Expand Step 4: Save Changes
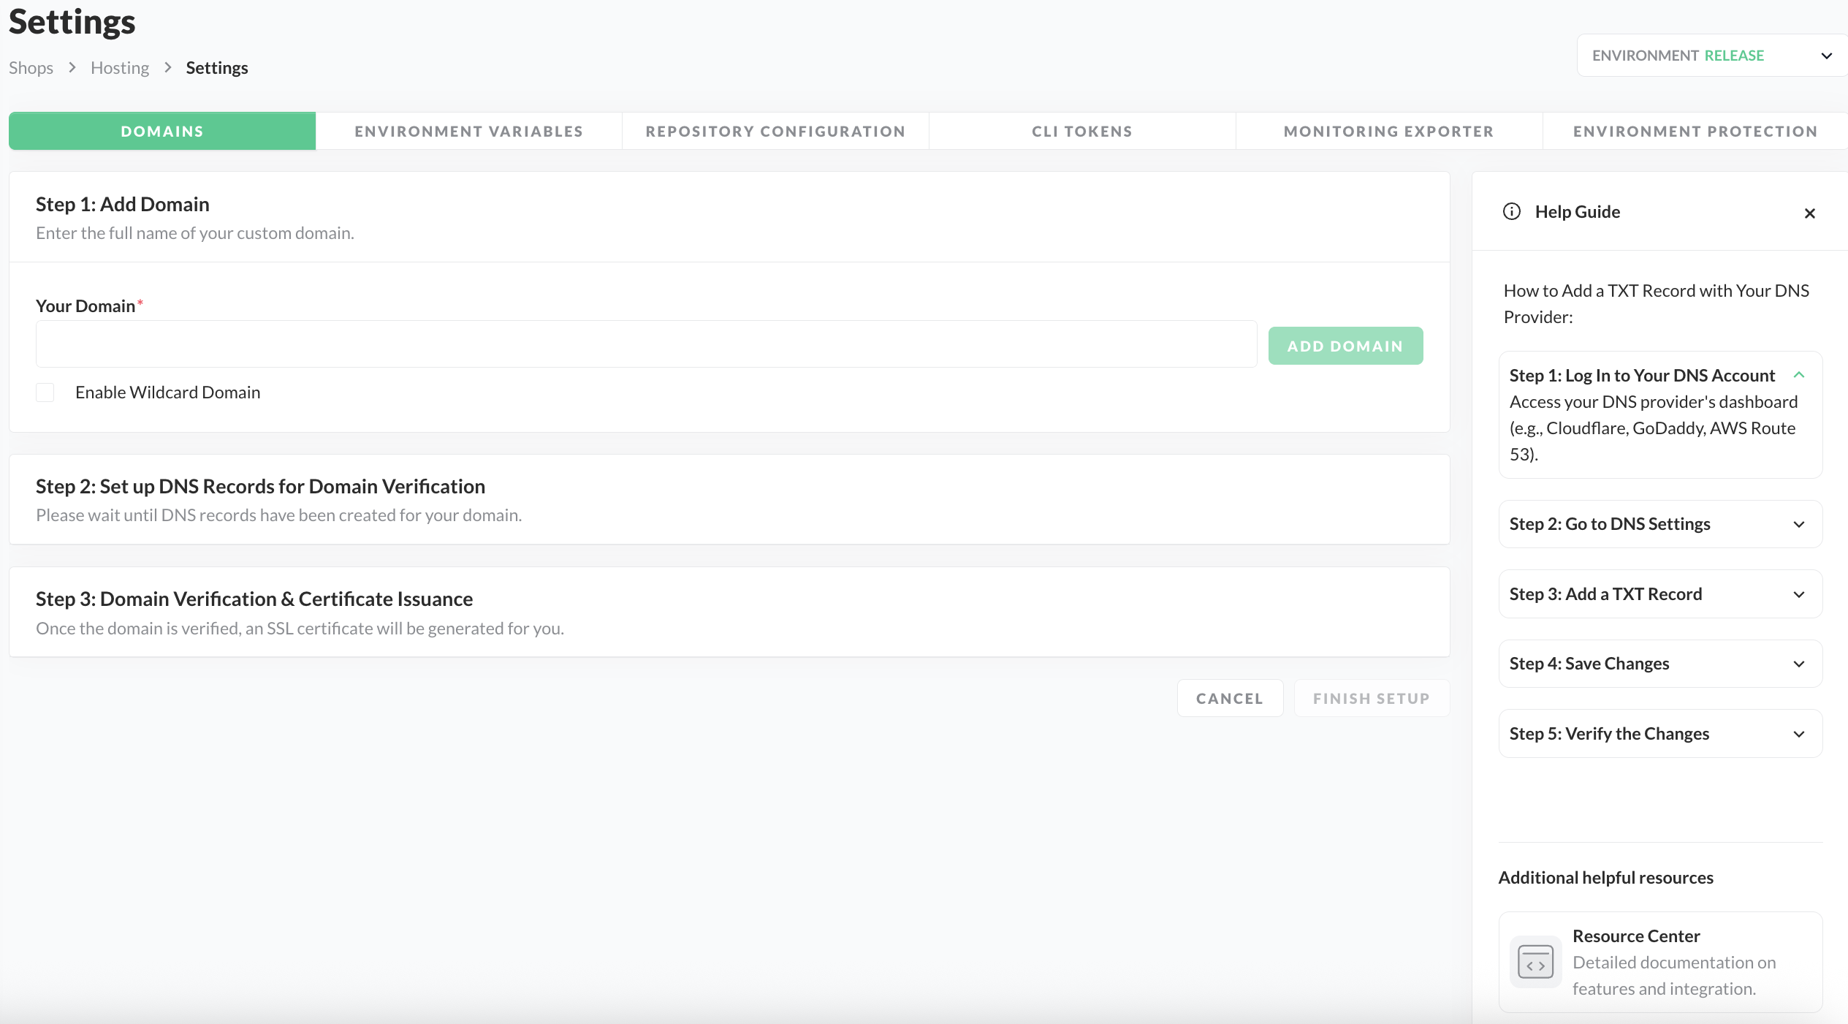The image size is (1848, 1024). click(x=1798, y=664)
